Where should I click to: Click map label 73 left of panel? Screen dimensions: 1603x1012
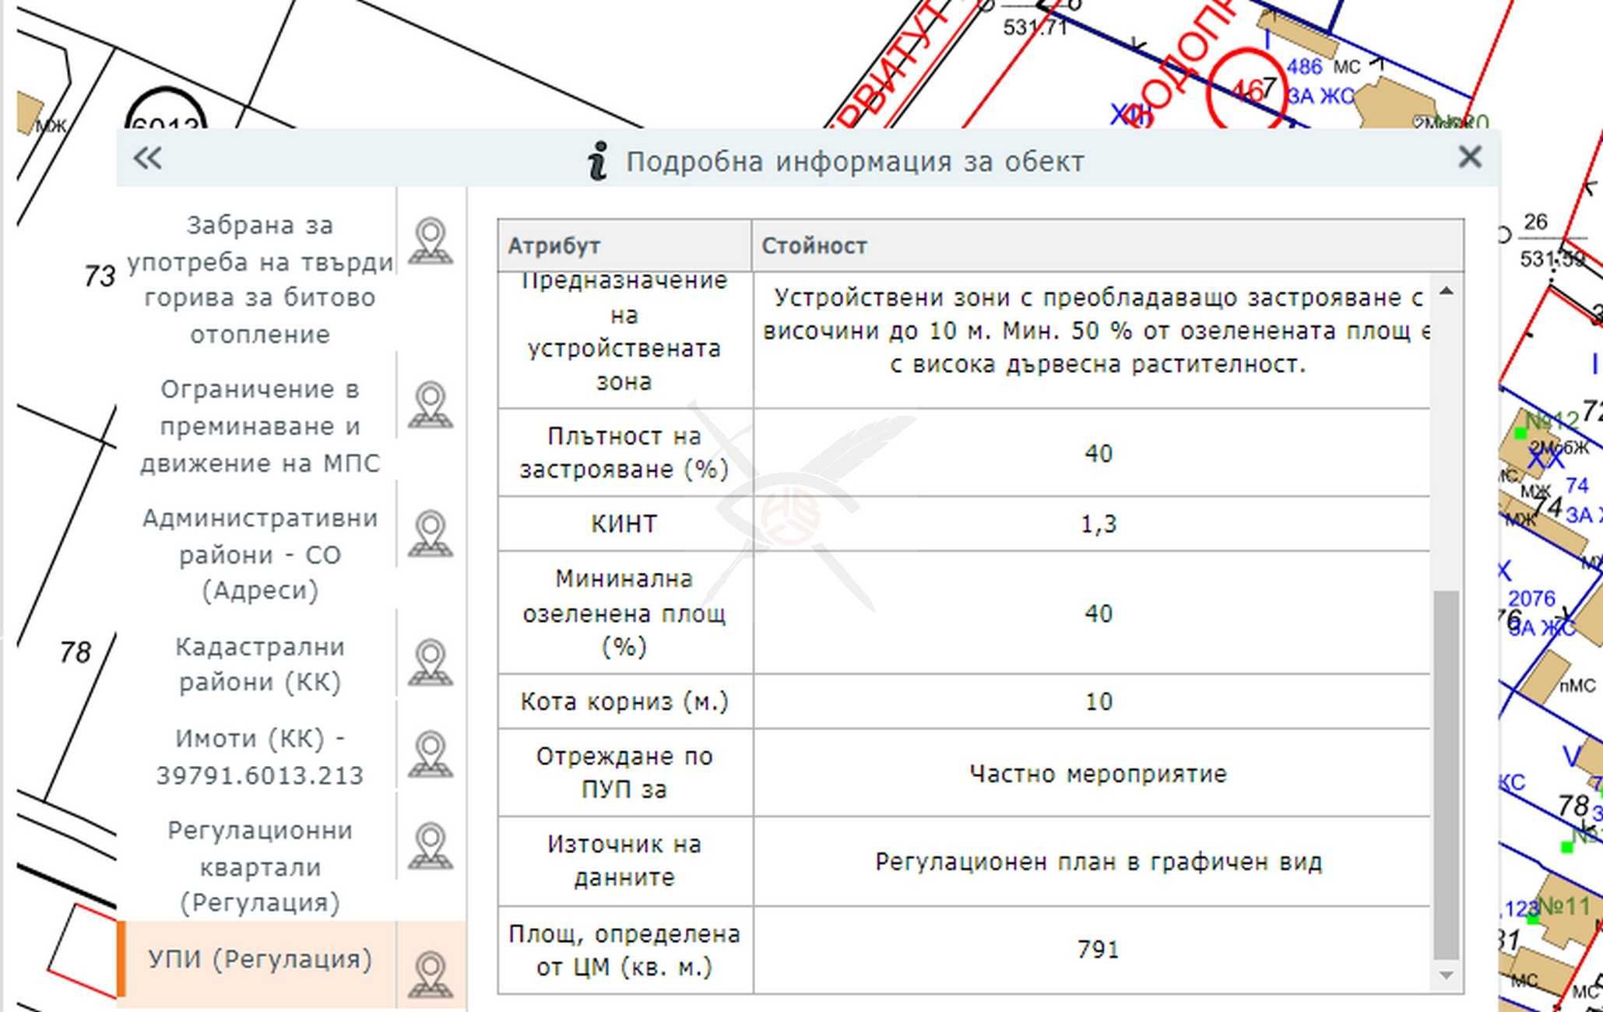click(100, 276)
